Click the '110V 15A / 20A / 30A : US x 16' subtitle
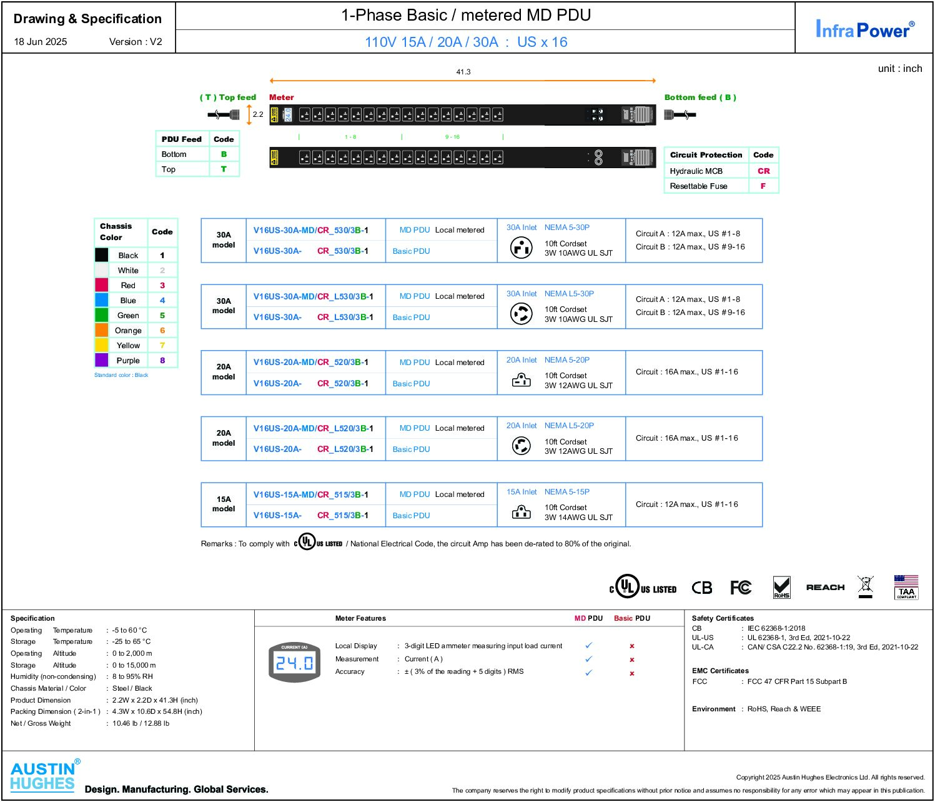 point(466,42)
